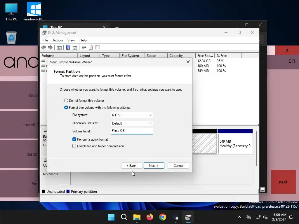Click the 549 MB Recovery partition block
This screenshot has height=224, width=299.
point(235,142)
